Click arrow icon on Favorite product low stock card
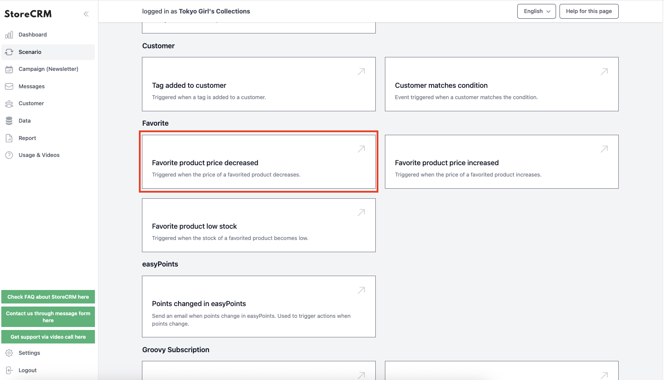 click(361, 213)
